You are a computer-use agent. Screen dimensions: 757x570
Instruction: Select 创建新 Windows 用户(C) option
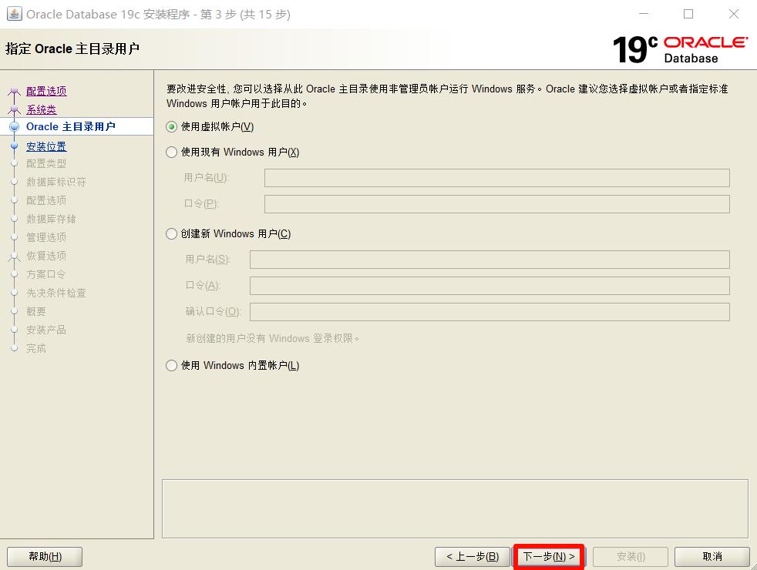(171, 234)
